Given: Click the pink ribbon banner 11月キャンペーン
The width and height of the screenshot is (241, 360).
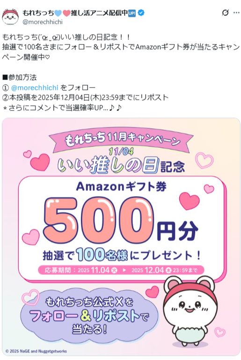Looking at the screenshot, I should tap(121, 139).
